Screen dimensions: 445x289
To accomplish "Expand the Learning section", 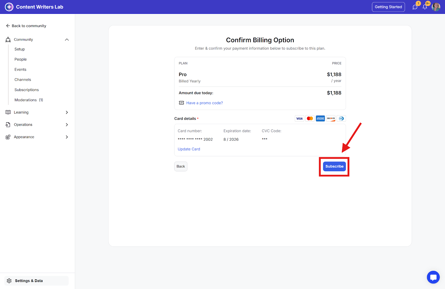I will point(67,112).
